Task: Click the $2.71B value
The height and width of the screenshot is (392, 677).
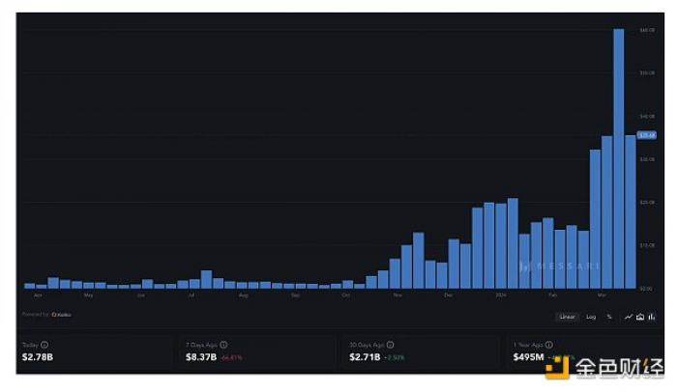Action: point(365,357)
